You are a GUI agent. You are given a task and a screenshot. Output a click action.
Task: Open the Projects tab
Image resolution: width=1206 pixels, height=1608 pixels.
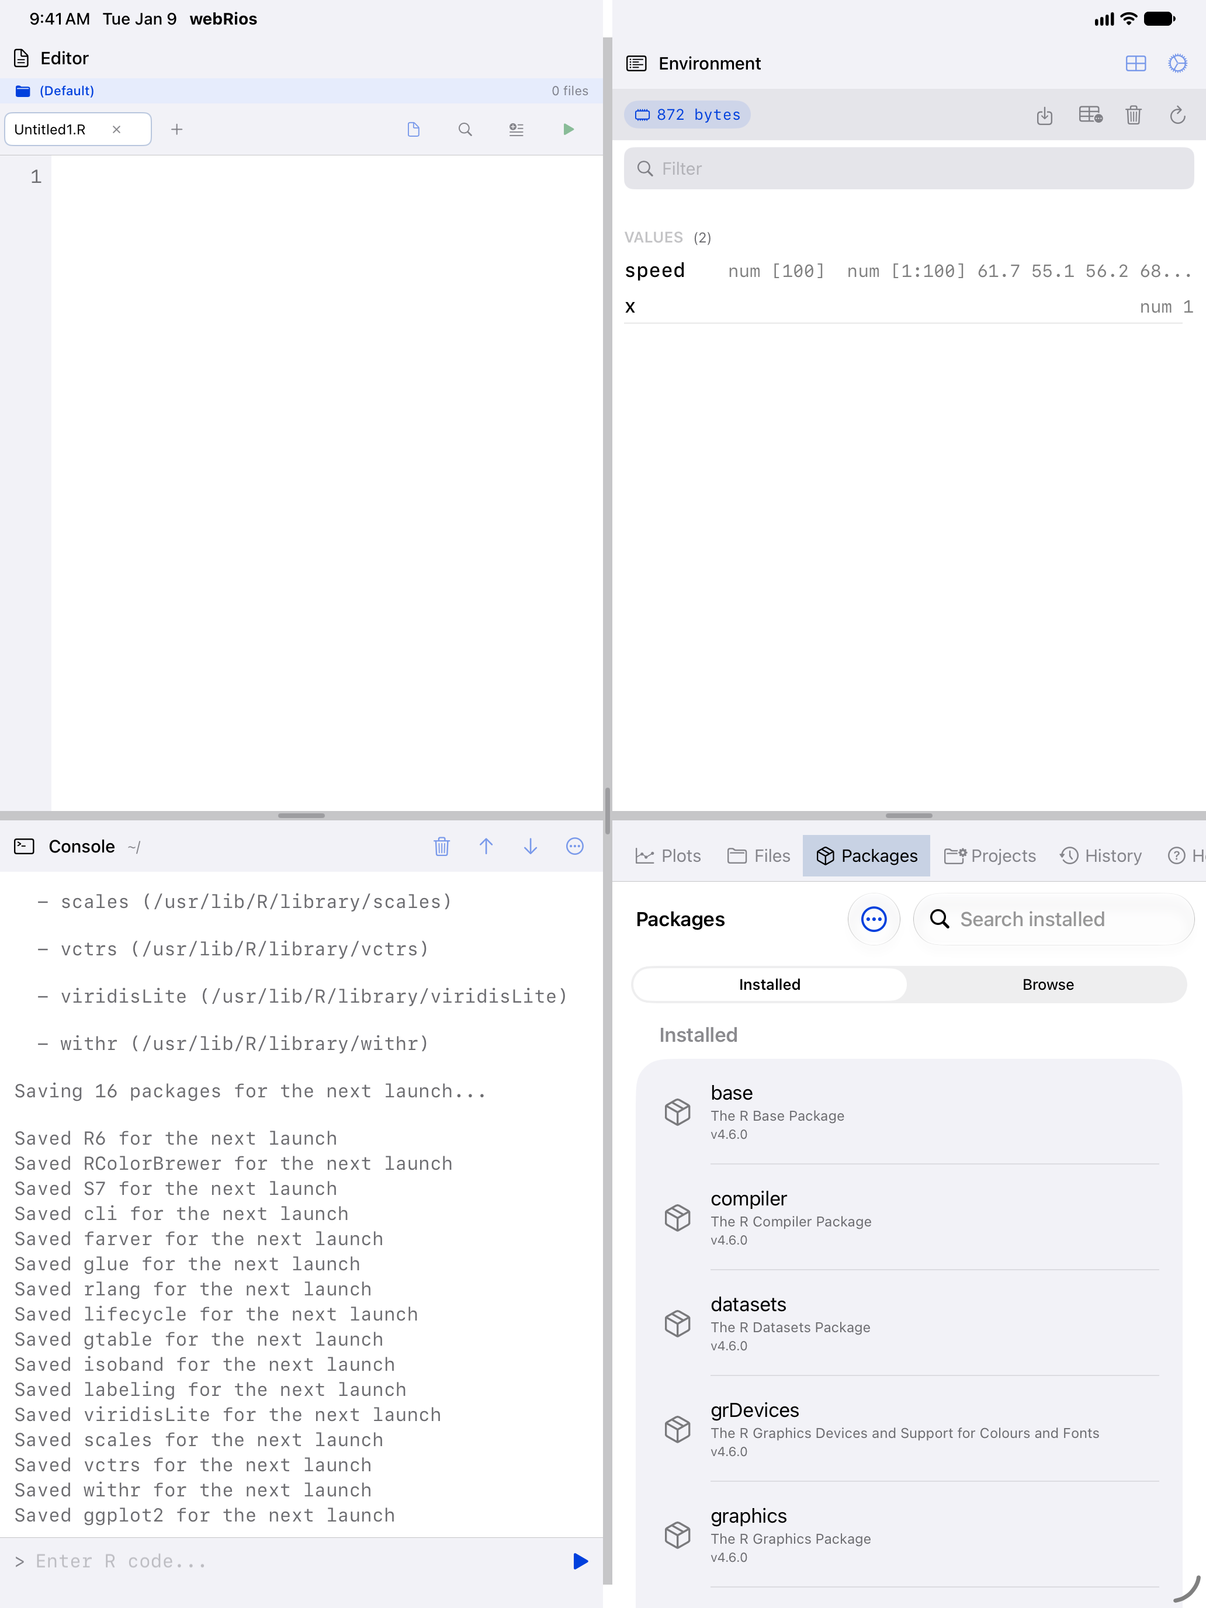pyautogui.click(x=989, y=855)
